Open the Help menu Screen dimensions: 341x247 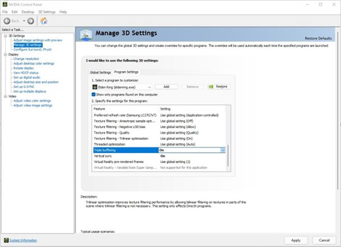tap(63, 12)
